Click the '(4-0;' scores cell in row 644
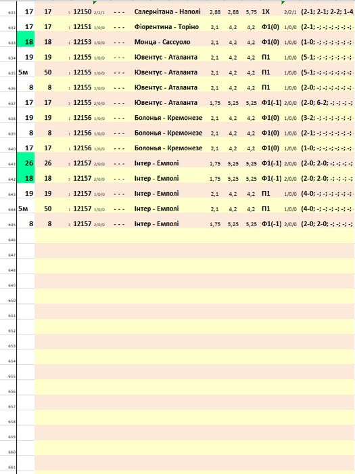Screen dimensions: 355x474 (327, 209)
